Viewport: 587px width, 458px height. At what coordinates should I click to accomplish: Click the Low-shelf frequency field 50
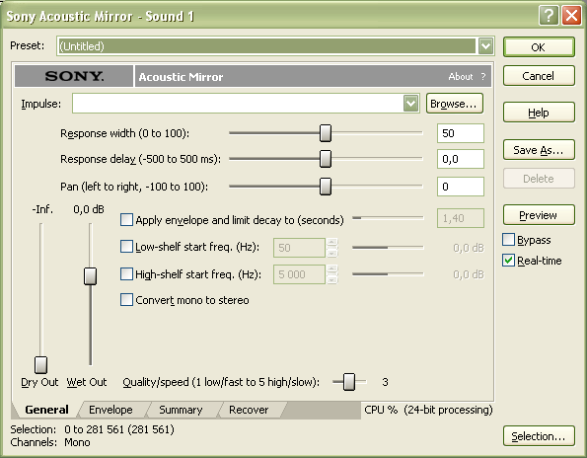pyautogui.click(x=299, y=248)
